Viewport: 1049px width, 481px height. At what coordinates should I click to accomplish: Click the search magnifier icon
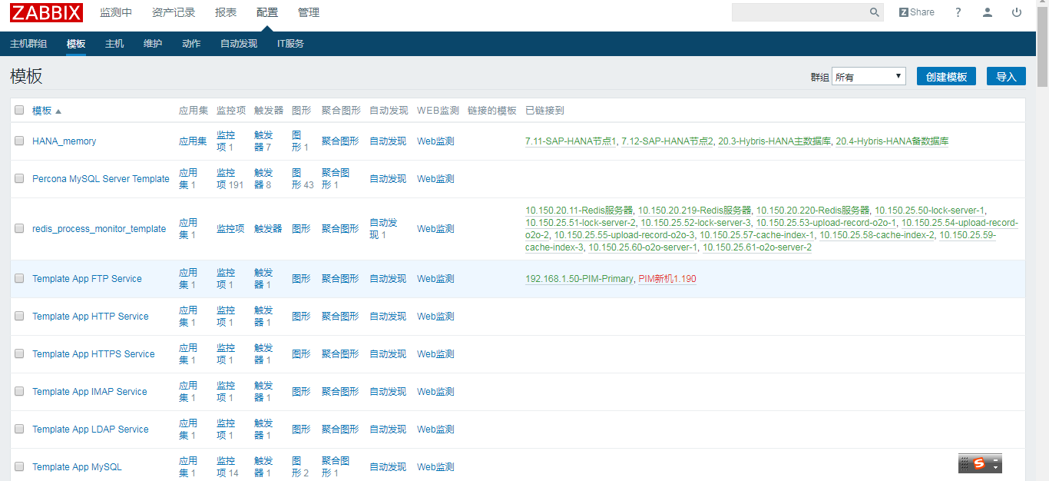(x=874, y=12)
